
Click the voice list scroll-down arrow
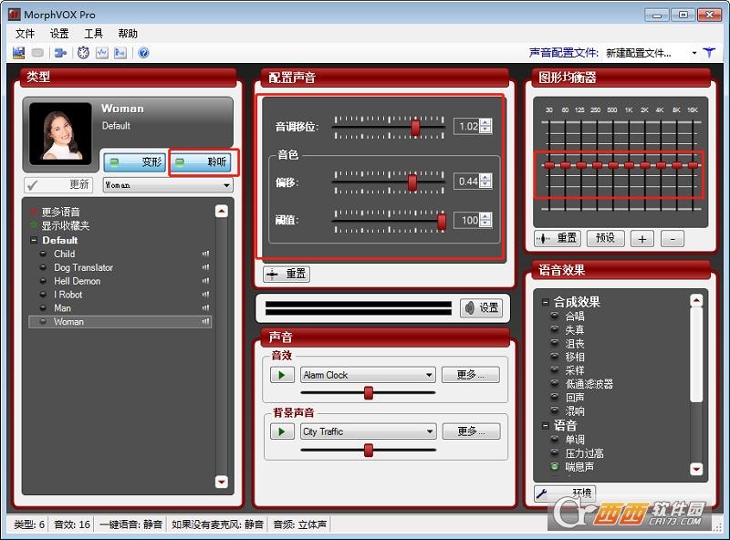(x=222, y=482)
